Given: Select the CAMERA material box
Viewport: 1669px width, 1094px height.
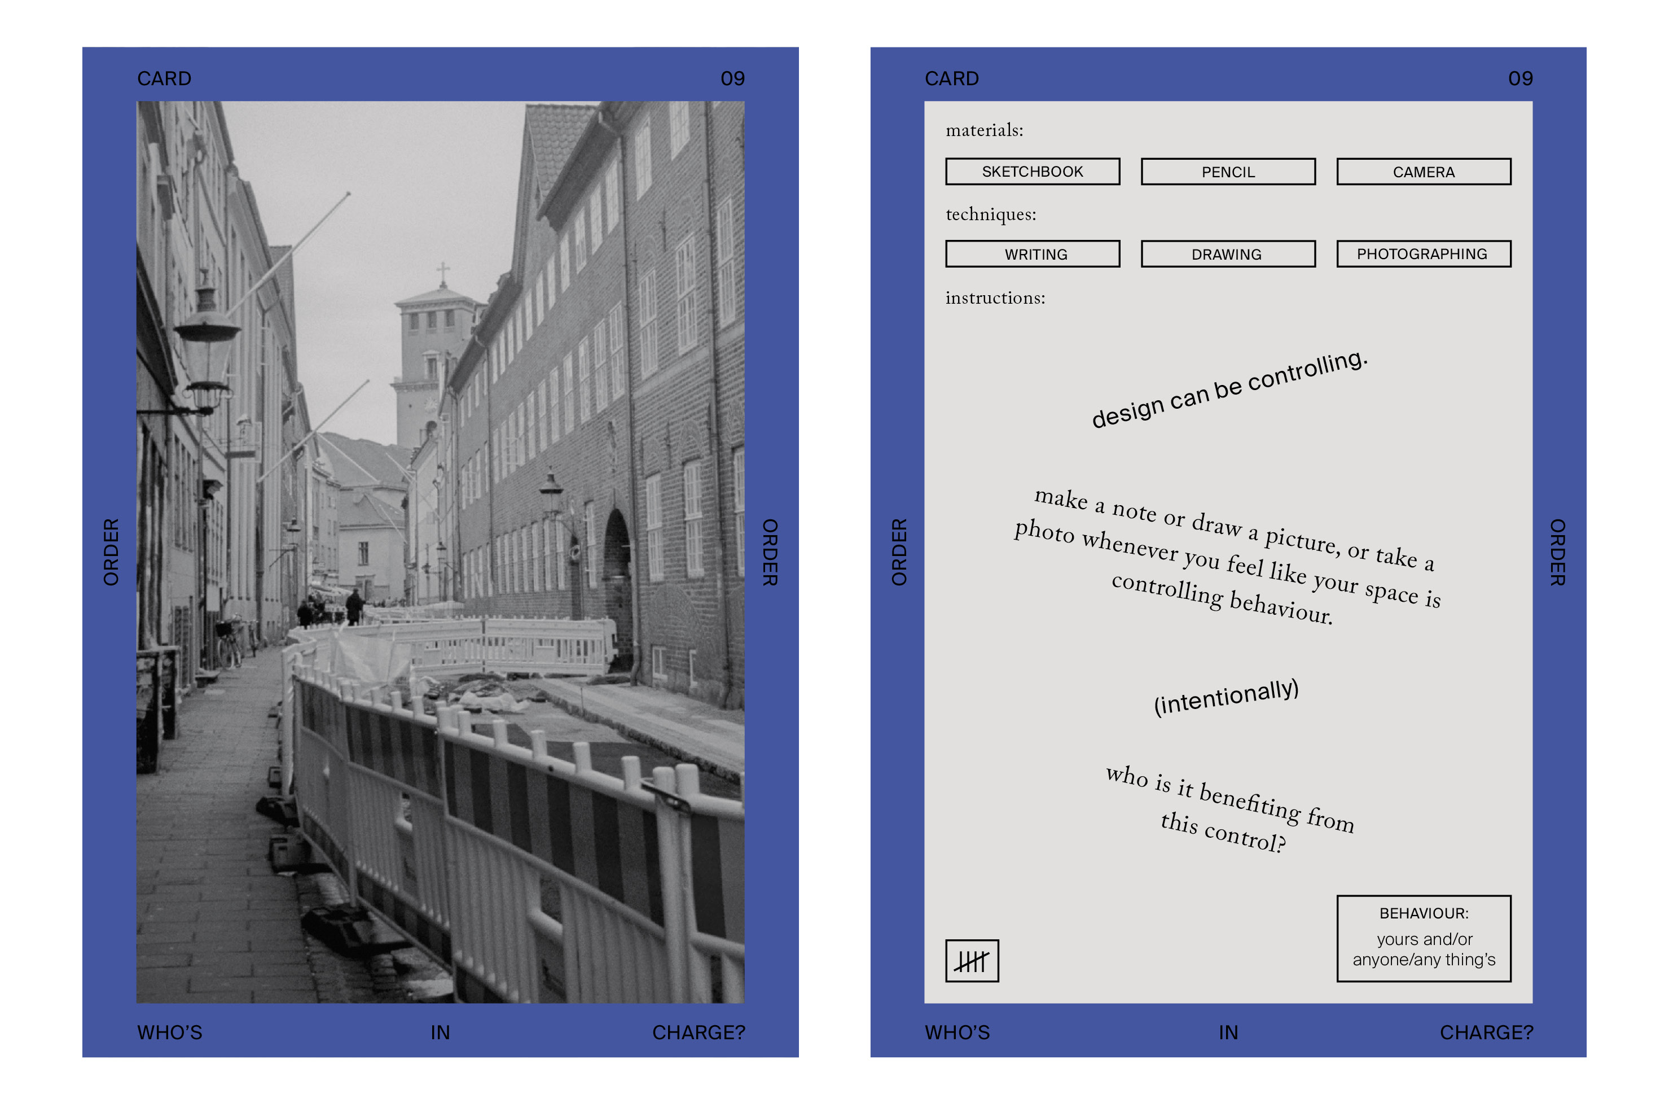Looking at the screenshot, I should (1423, 171).
